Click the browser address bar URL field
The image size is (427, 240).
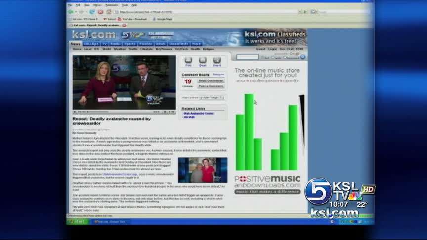[206, 12]
